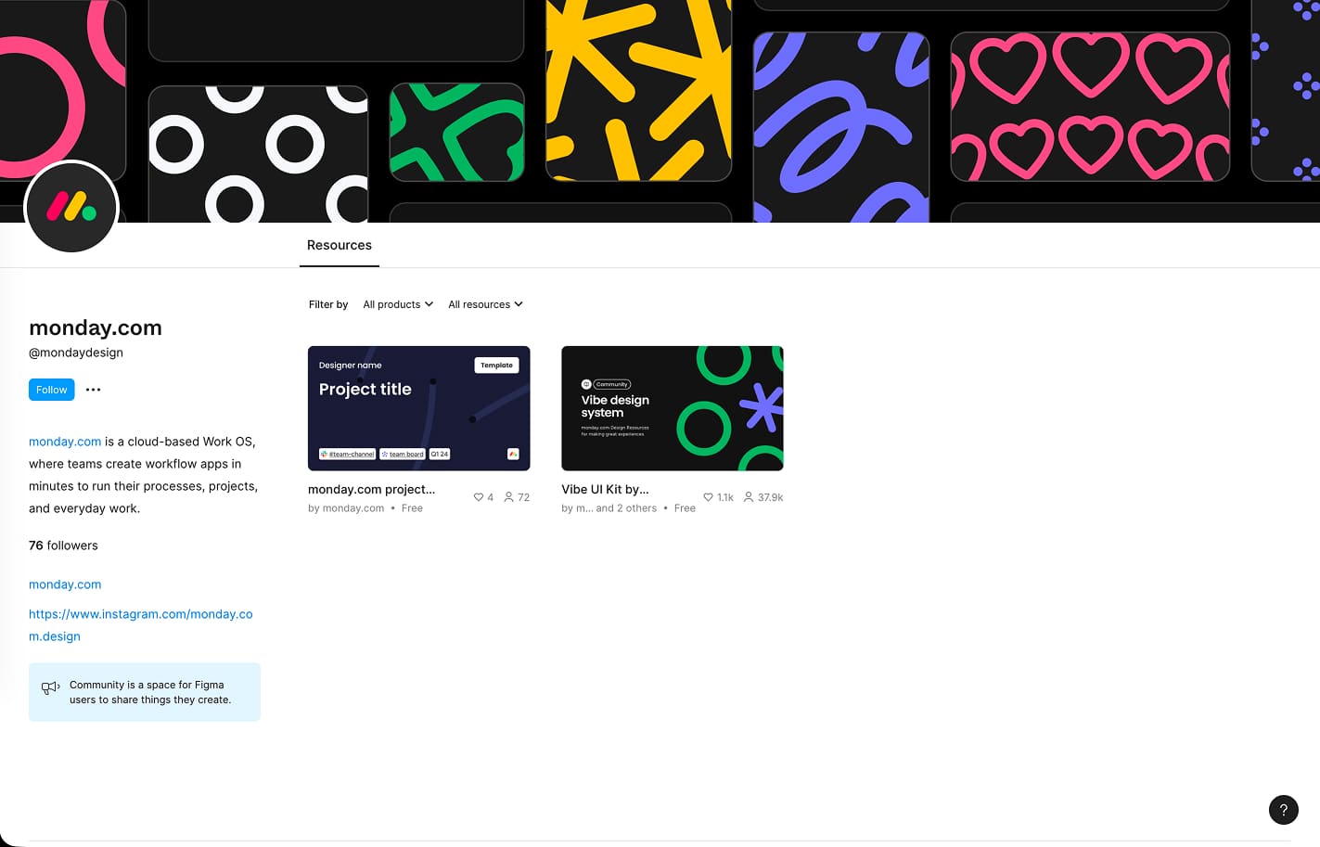Open the monday.com project template thumbnail
This screenshot has width=1320, height=847.
[418, 408]
